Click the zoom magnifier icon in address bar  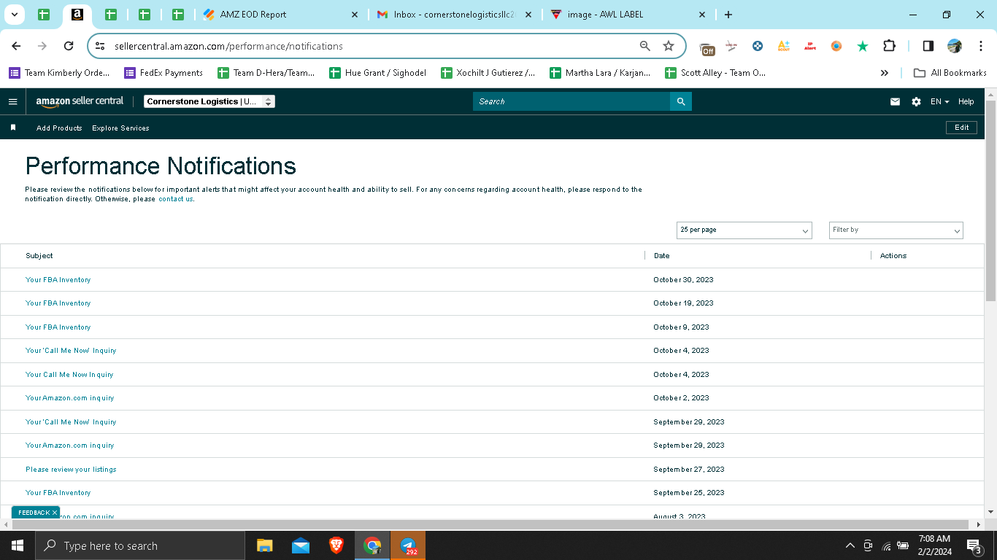tap(645, 46)
